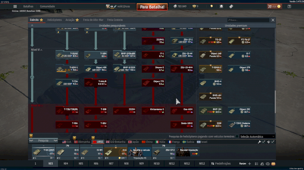Select the T-72A tank icon
This screenshot has height=170, width=304.
(67, 82)
